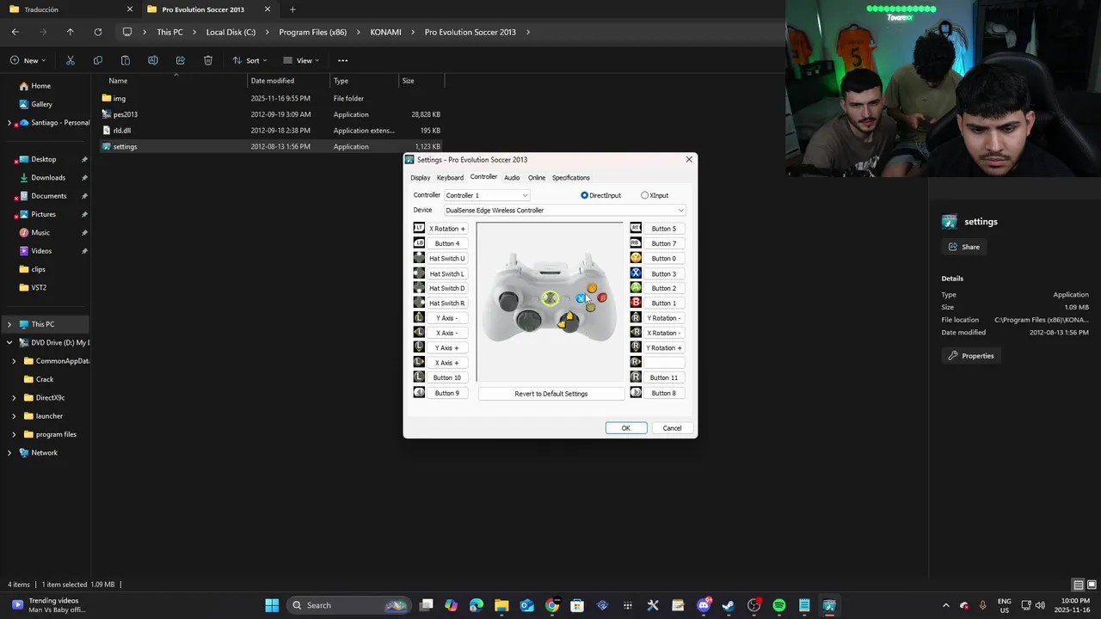Switch to the Audio tab

512,178
